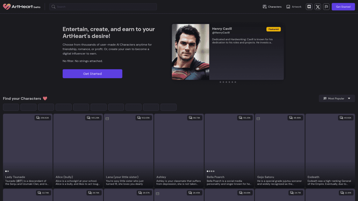This screenshot has width=358, height=201.
Task: Click the chat count badge showing 40.92K
Action: pos(345,118)
